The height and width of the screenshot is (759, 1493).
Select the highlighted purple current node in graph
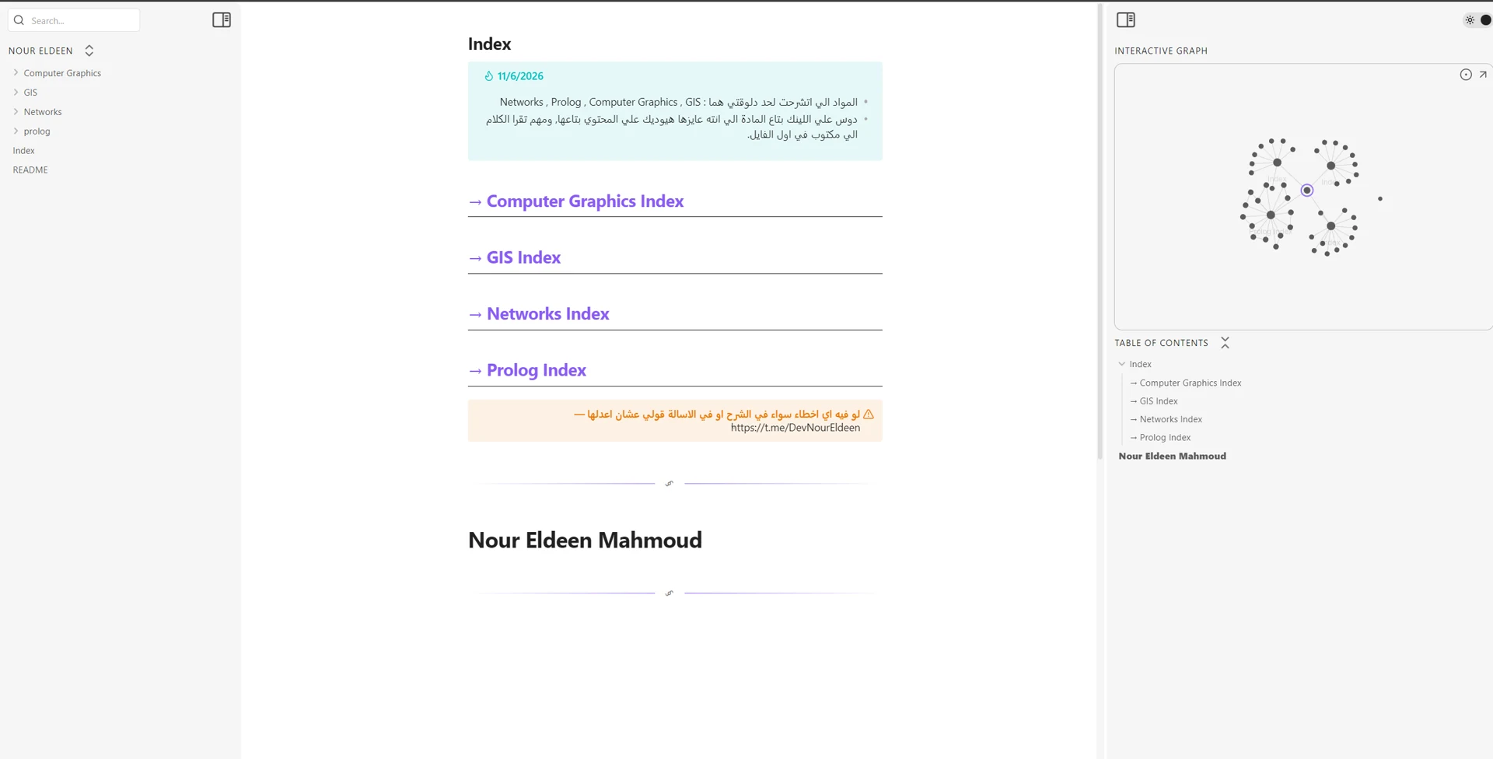(1307, 191)
